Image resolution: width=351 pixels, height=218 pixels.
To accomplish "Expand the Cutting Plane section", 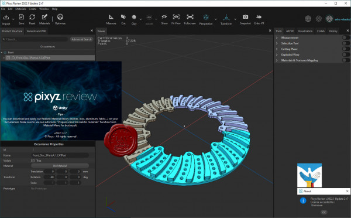I will coord(277,49).
